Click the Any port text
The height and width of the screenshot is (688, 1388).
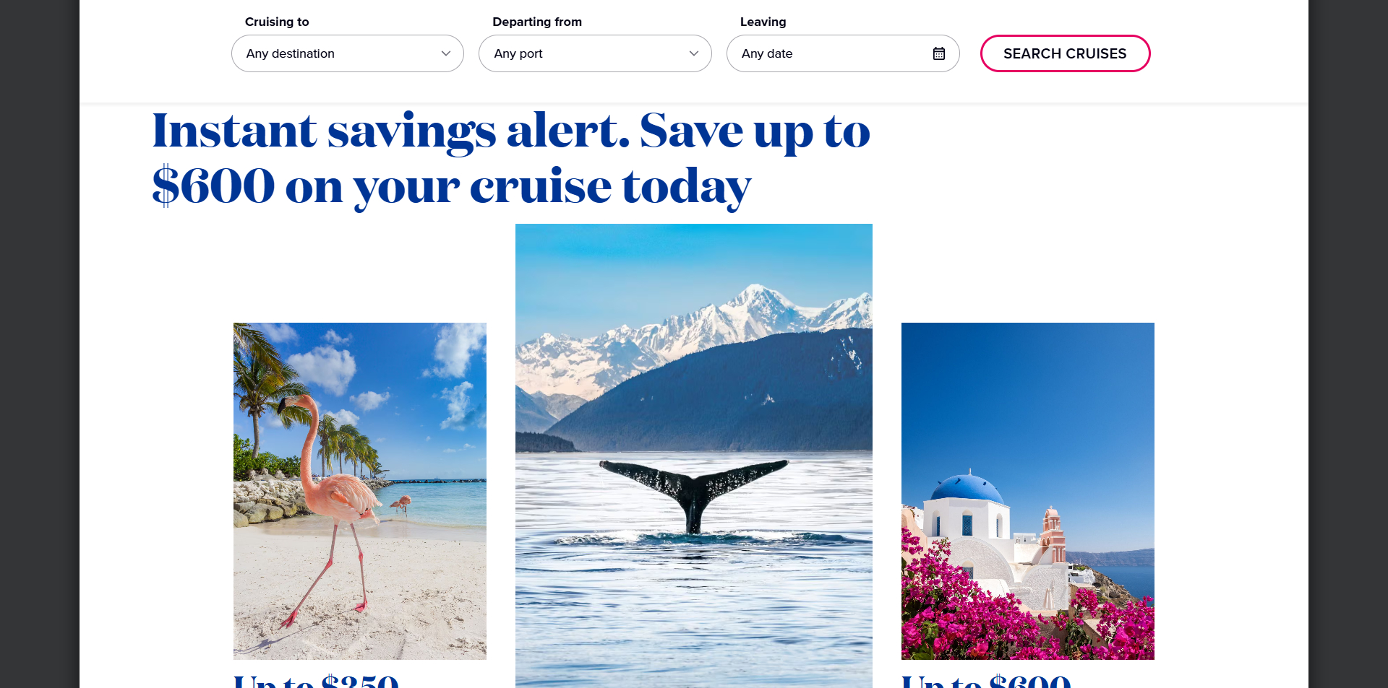[518, 53]
